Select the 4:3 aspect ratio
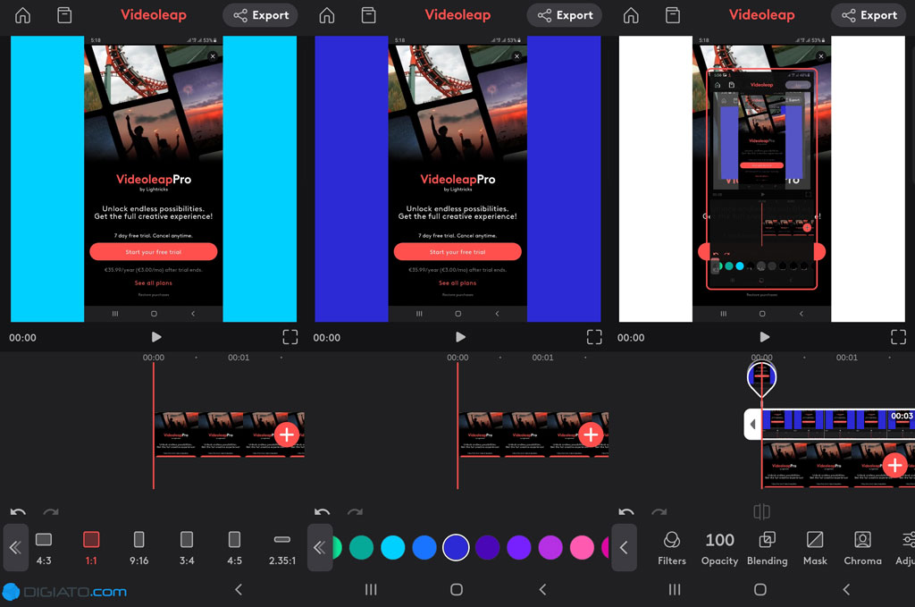Screen dimensions: 915x607 point(44,548)
